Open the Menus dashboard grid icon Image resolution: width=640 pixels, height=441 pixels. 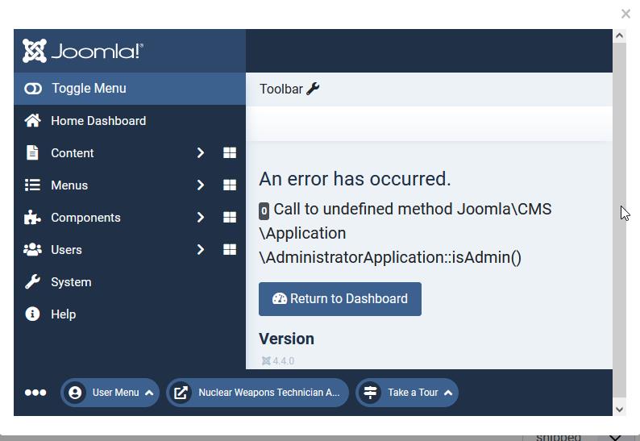pyautogui.click(x=230, y=185)
